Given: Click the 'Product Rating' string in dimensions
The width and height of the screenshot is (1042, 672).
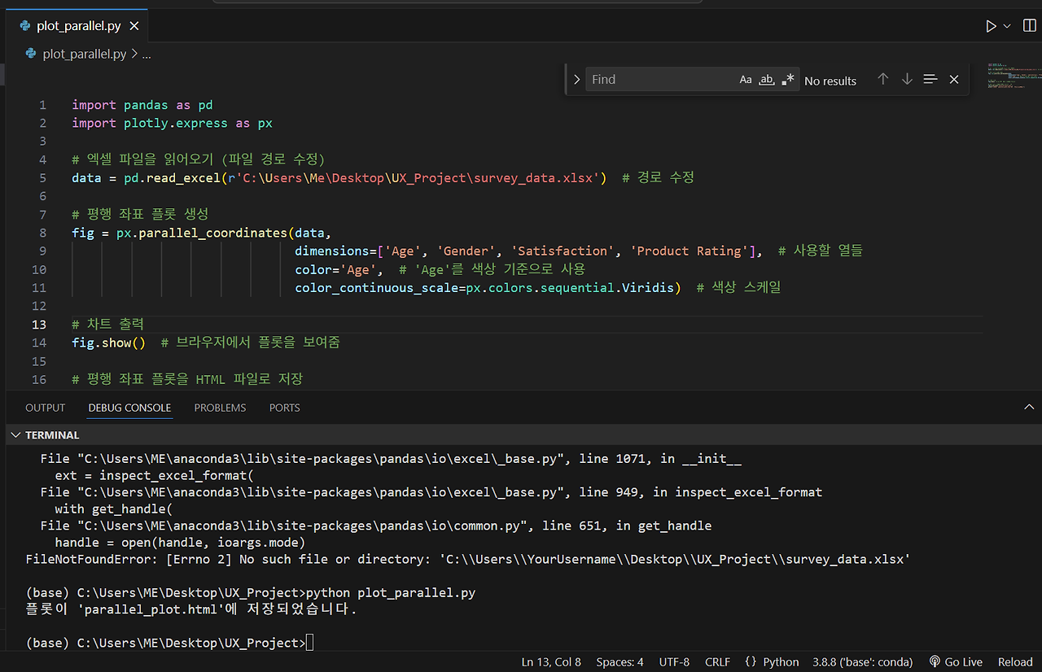Looking at the screenshot, I should point(690,251).
